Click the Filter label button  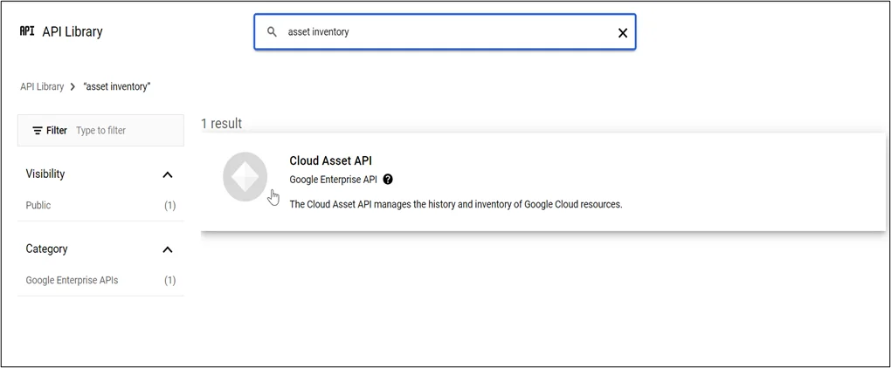click(56, 131)
